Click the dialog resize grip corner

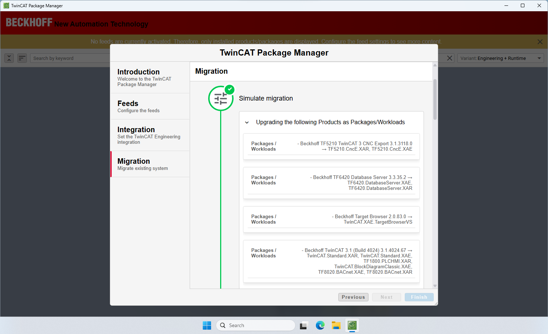pos(436,304)
